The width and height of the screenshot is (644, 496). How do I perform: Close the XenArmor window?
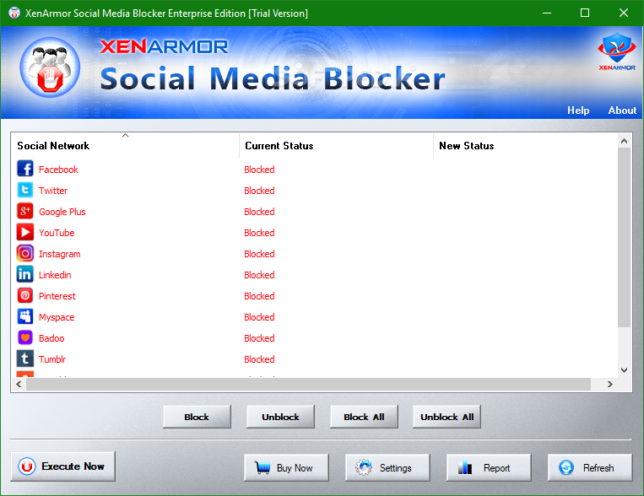(624, 13)
